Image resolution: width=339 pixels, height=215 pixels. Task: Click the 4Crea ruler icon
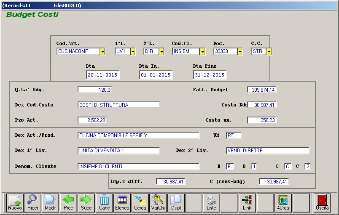click(283, 203)
